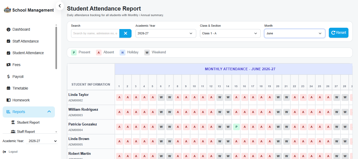This screenshot has width=358, height=159.
Task: Click the Logout arrow icon
Action: [x=5, y=152]
